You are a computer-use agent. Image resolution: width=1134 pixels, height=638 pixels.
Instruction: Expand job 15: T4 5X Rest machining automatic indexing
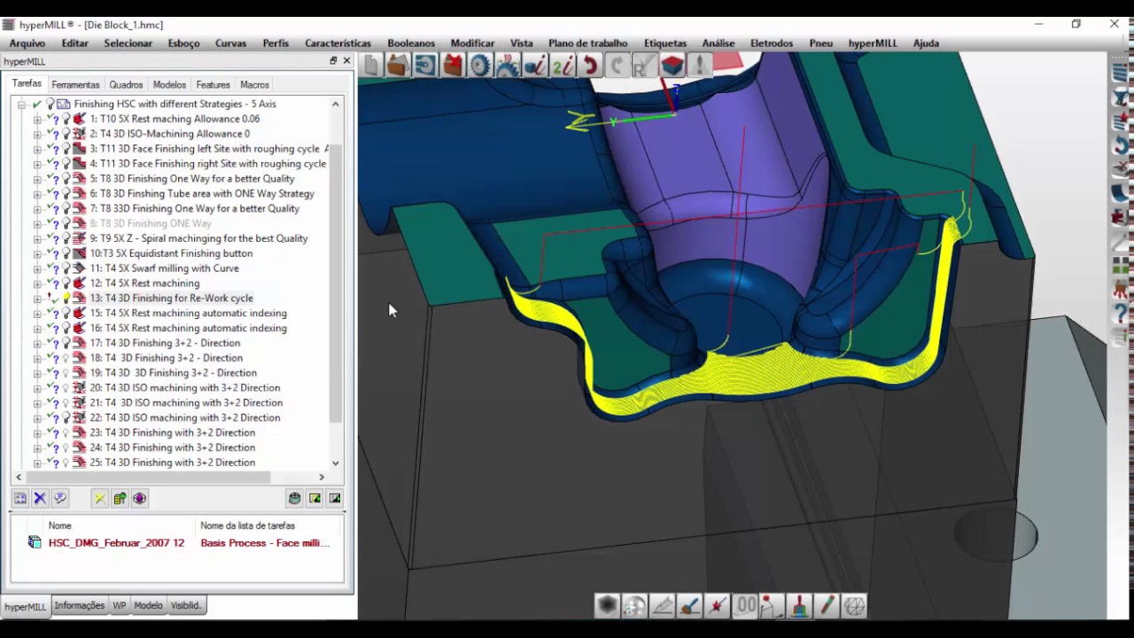pos(37,313)
